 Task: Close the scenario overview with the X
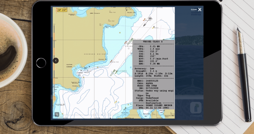pos(200,10)
